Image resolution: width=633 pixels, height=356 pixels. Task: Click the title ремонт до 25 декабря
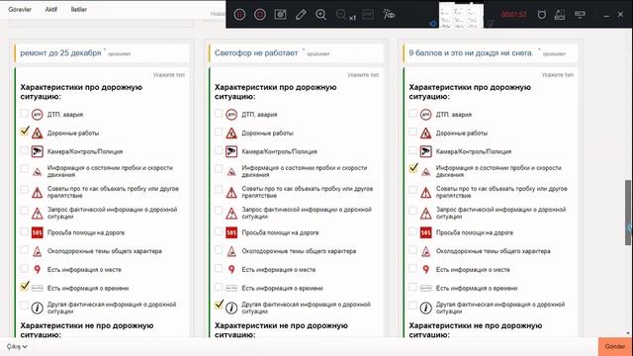[x=60, y=52]
